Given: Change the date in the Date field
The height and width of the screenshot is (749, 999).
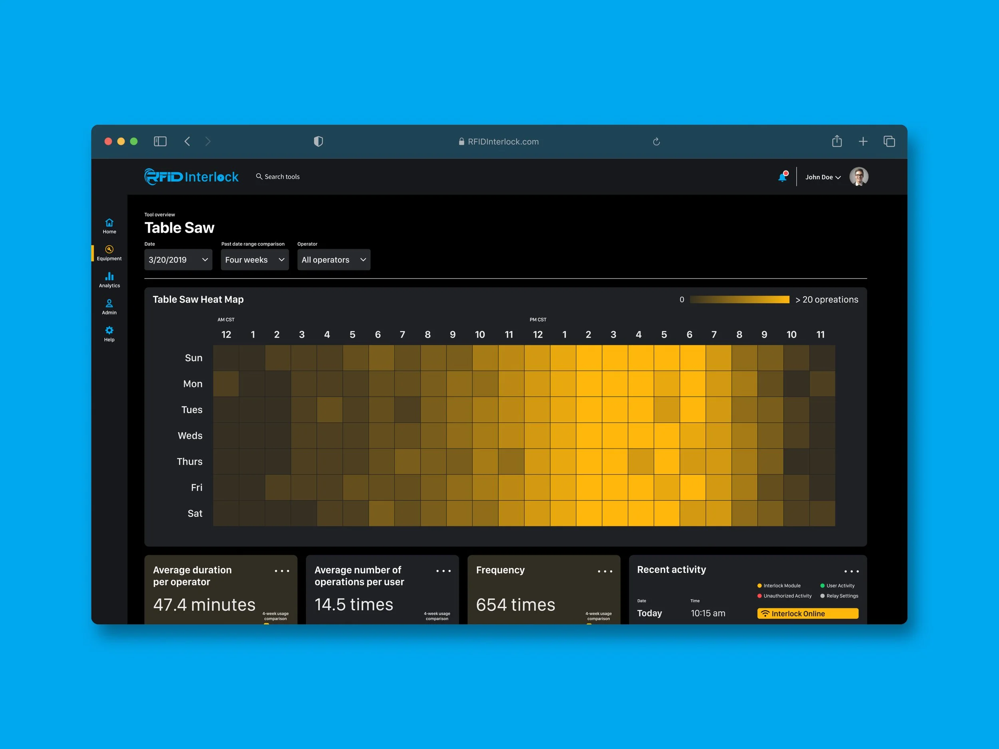Looking at the screenshot, I should click(177, 260).
